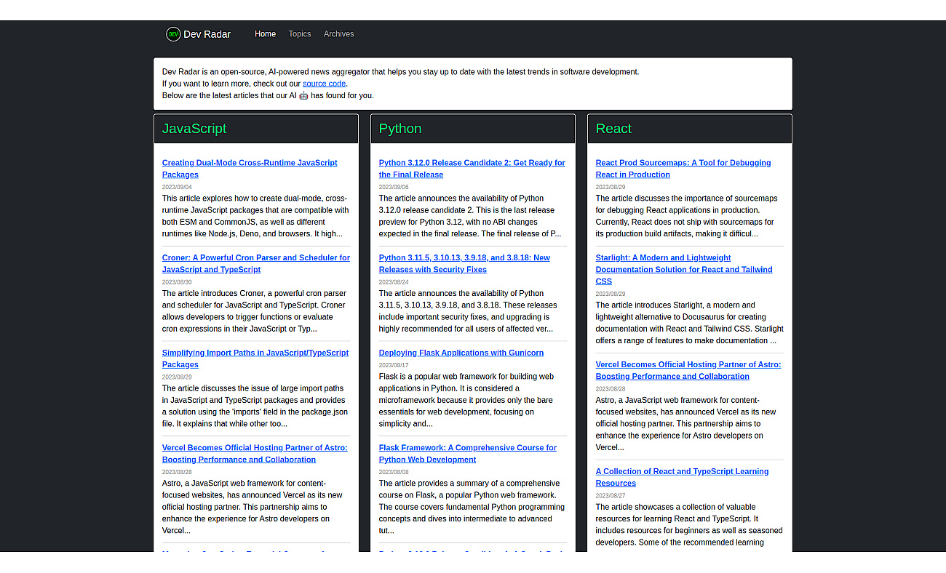Click the summary text of the Gunicorn article
The height and width of the screenshot is (573, 946).
[466, 400]
